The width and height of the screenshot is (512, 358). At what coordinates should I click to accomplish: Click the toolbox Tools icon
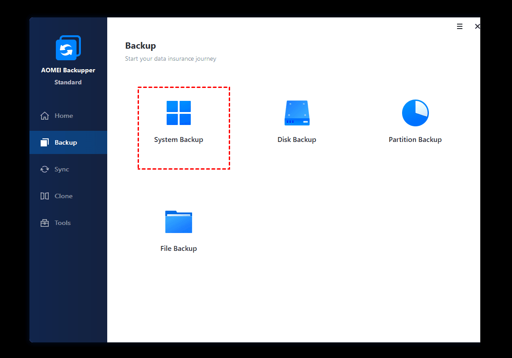45,223
